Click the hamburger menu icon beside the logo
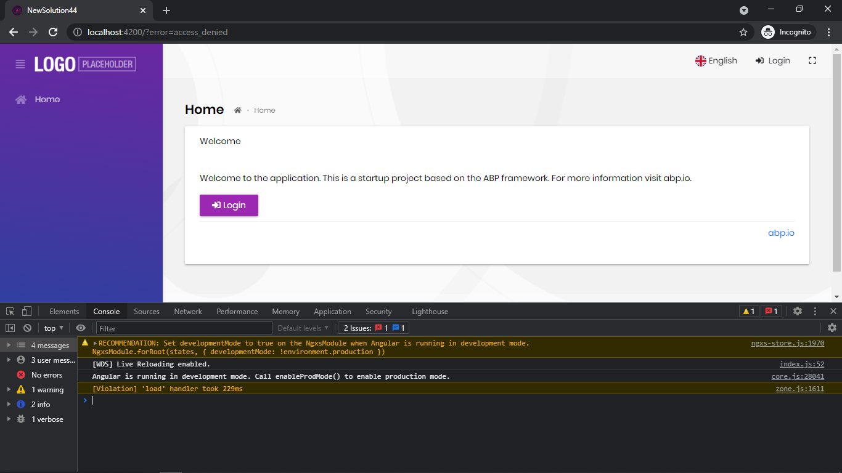This screenshot has height=473, width=842. click(x=20, y=64)
